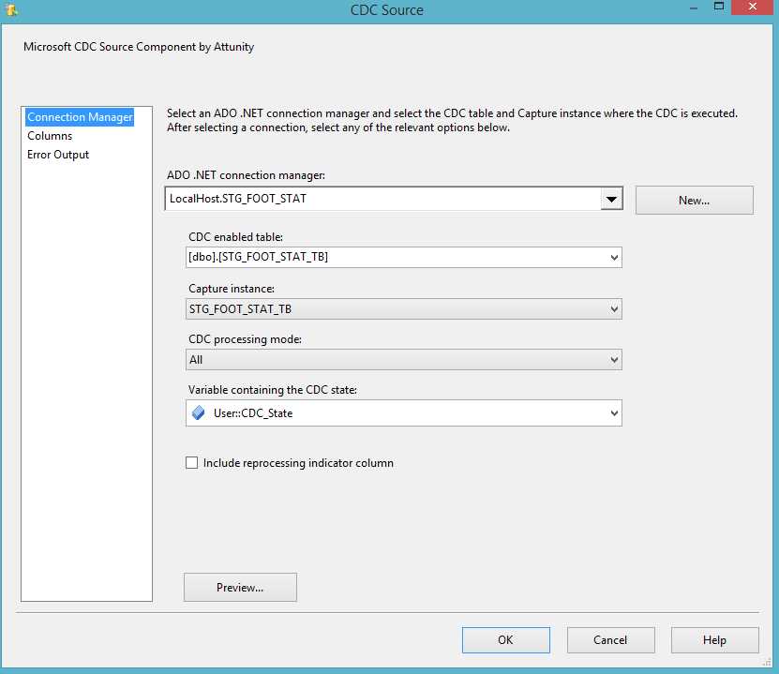
Task: Open the ADO .NET connection manager dropdown
Action: [x=613, y=198]
